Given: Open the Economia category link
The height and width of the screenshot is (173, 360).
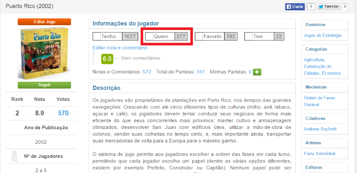Looking at the screenshot, I should point(331,73).
